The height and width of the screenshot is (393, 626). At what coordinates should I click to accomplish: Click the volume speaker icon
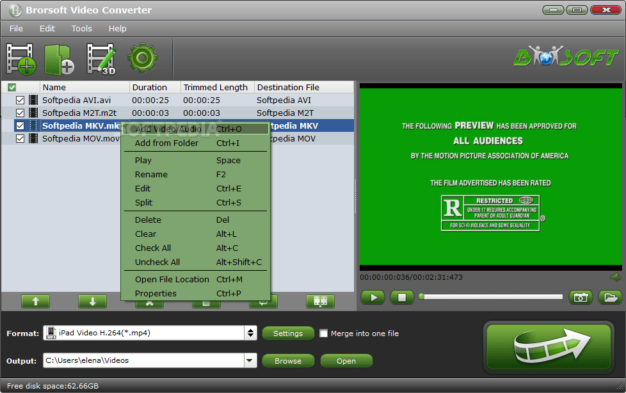tap(616, 277)
